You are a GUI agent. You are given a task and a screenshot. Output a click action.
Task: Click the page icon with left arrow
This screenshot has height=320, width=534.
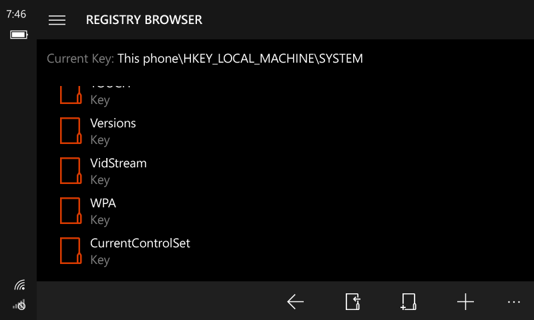[353, 302]
